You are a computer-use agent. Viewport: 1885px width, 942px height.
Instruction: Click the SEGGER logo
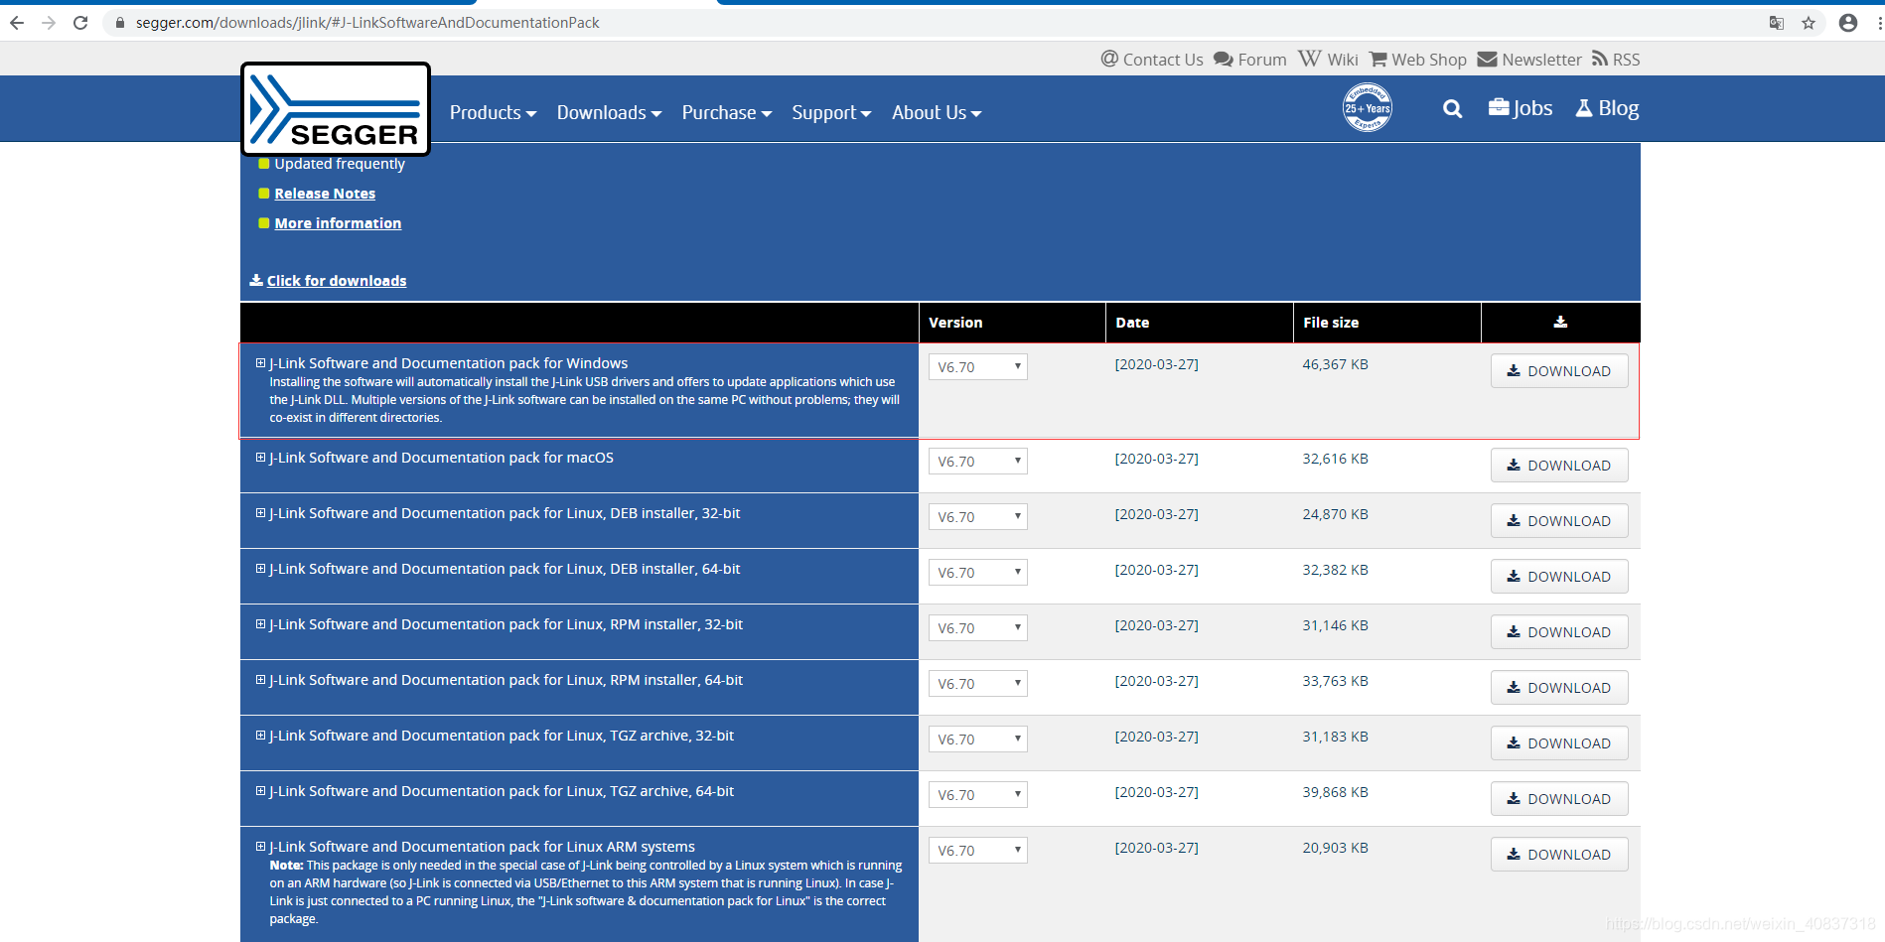336,109
